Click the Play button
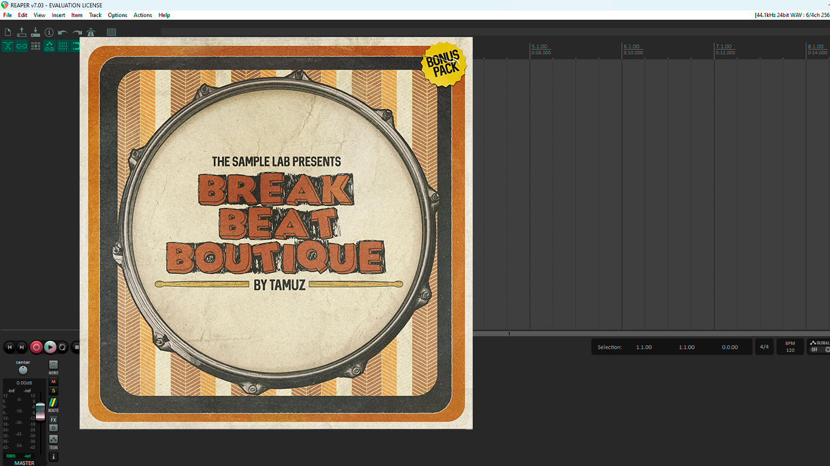830x466 pixels. tap(50, 347)
